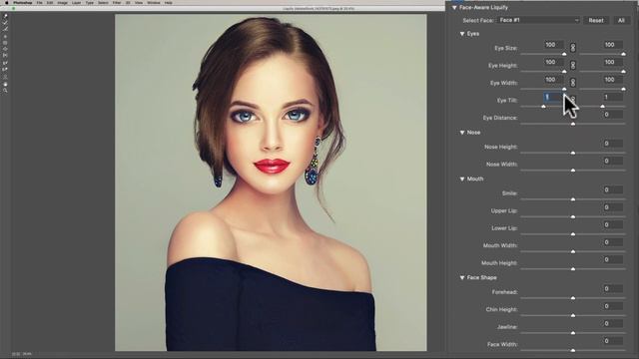Select the Freeze Mask tool
The image size is (639, 359).
pyautogui.click(x=5, y=63)
